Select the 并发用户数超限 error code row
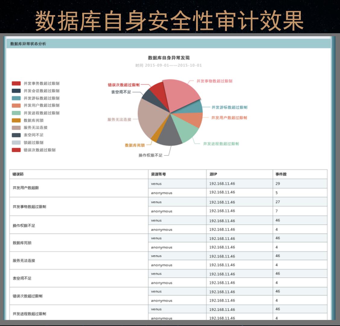 [26, 188]
